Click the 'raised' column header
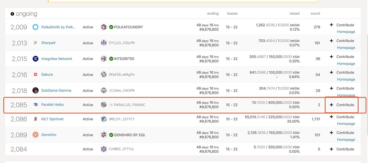The width and height of the screenshot is (368, 163). pos(294,13)
